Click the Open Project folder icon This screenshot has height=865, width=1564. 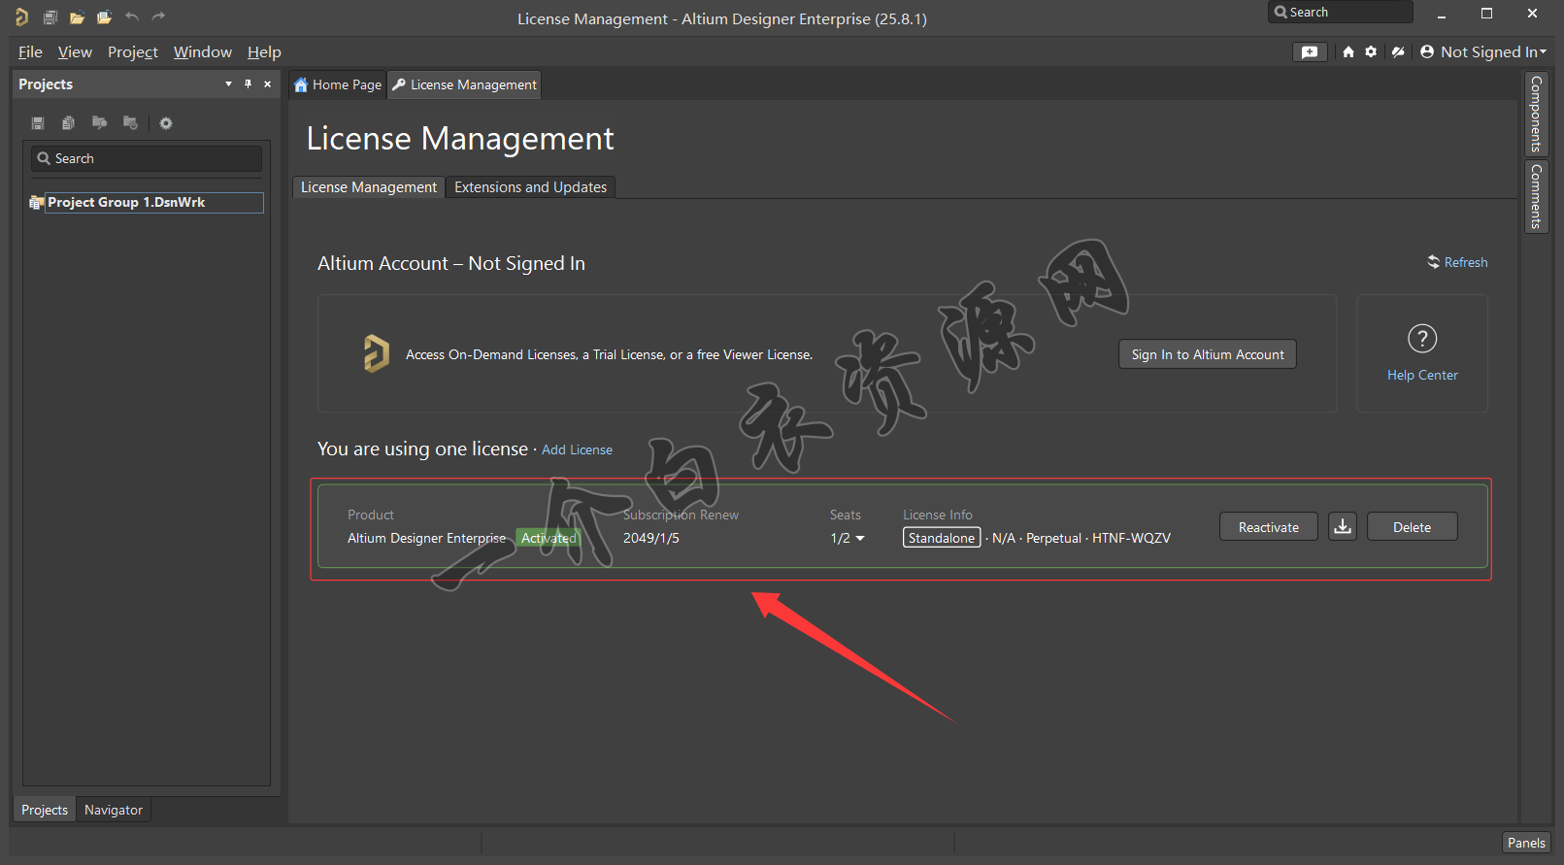104,17
